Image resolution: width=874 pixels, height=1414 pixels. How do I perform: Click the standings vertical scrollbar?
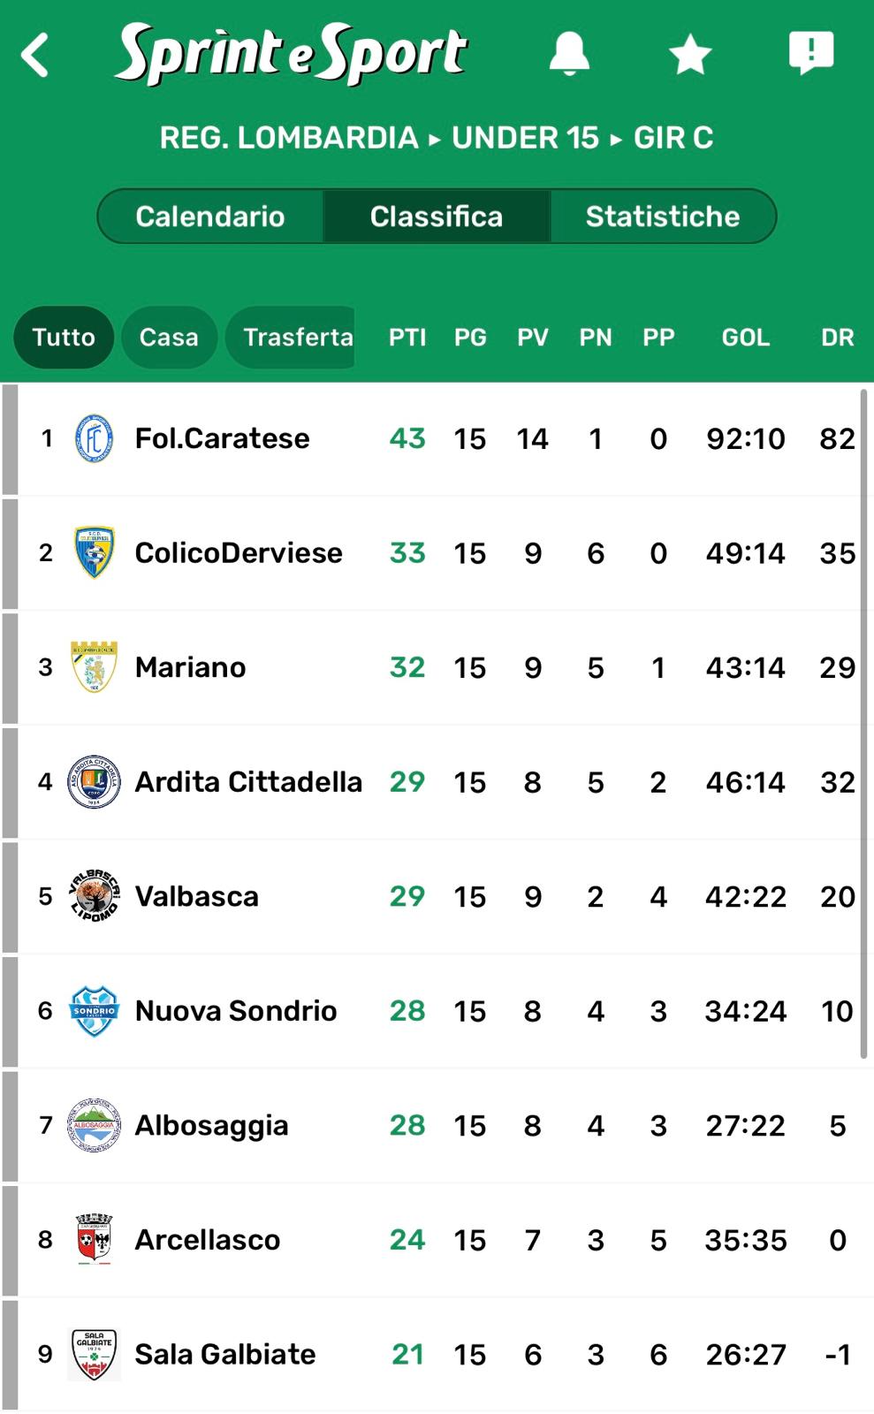864,723
